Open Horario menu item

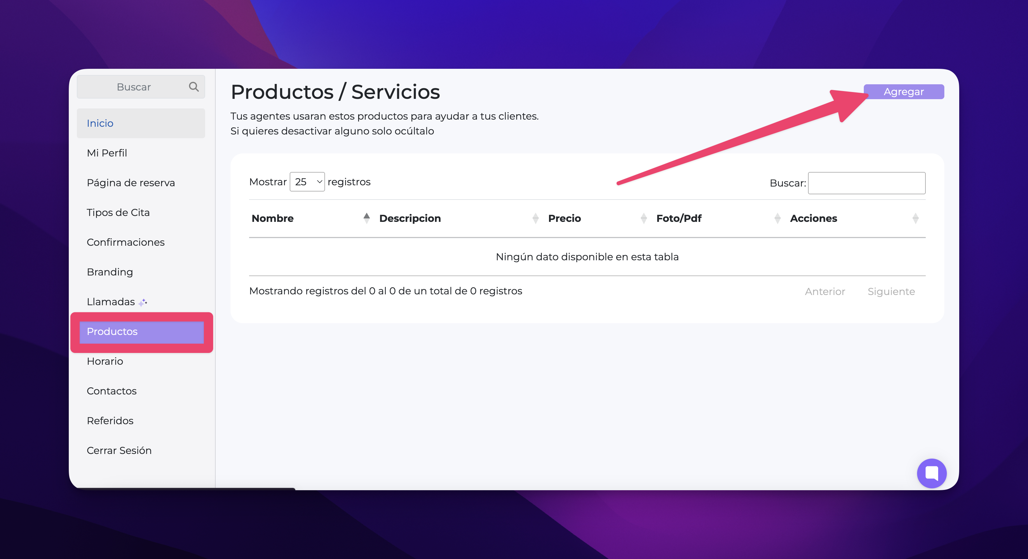(x=141, y=361)
